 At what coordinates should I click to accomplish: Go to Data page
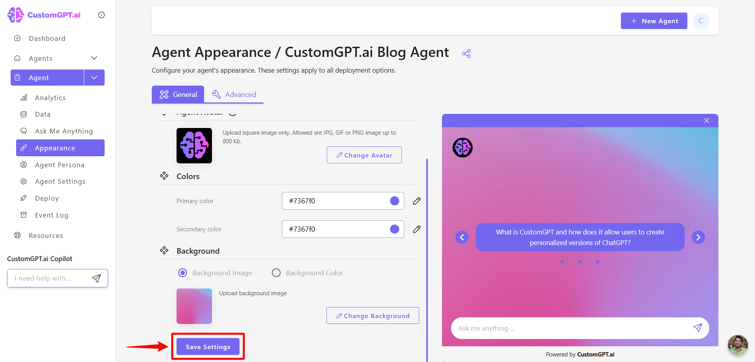42,114
